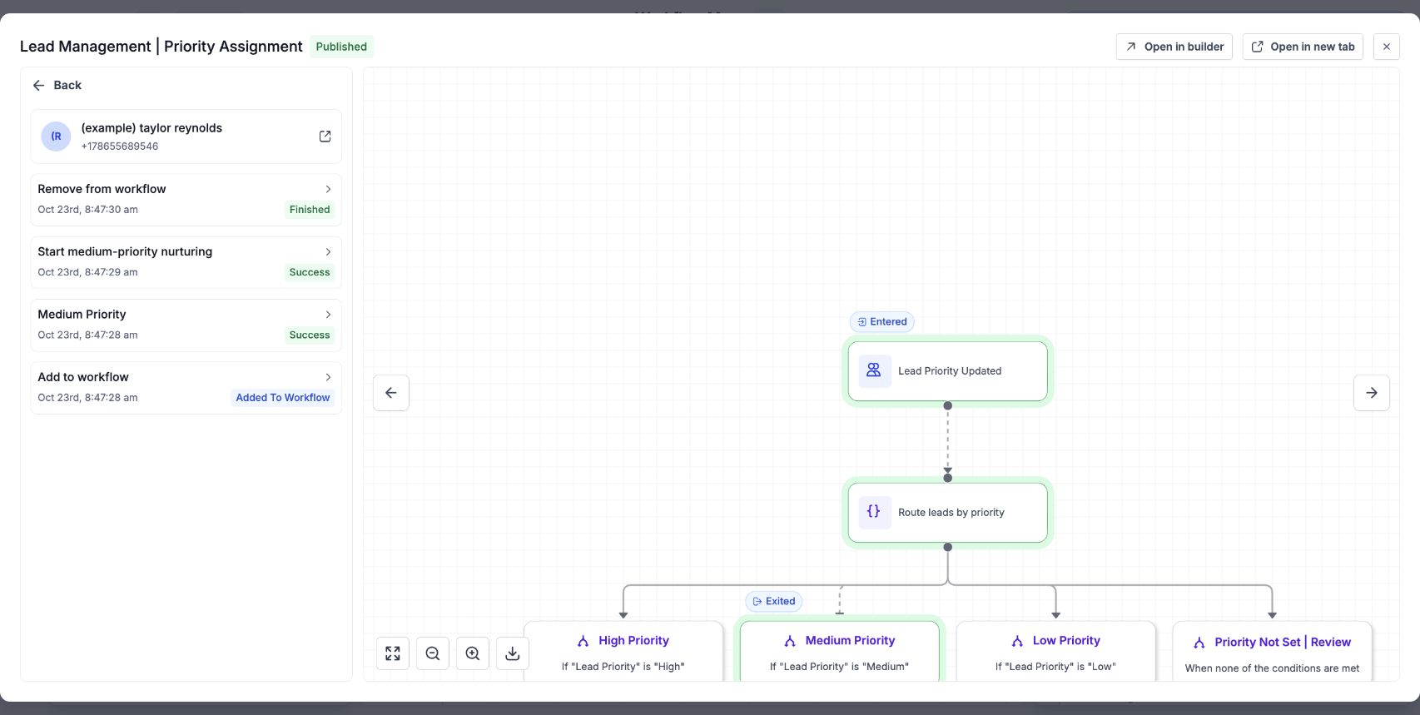
Task: Go to previous step with left arrow
Action: tap(391, 393)
